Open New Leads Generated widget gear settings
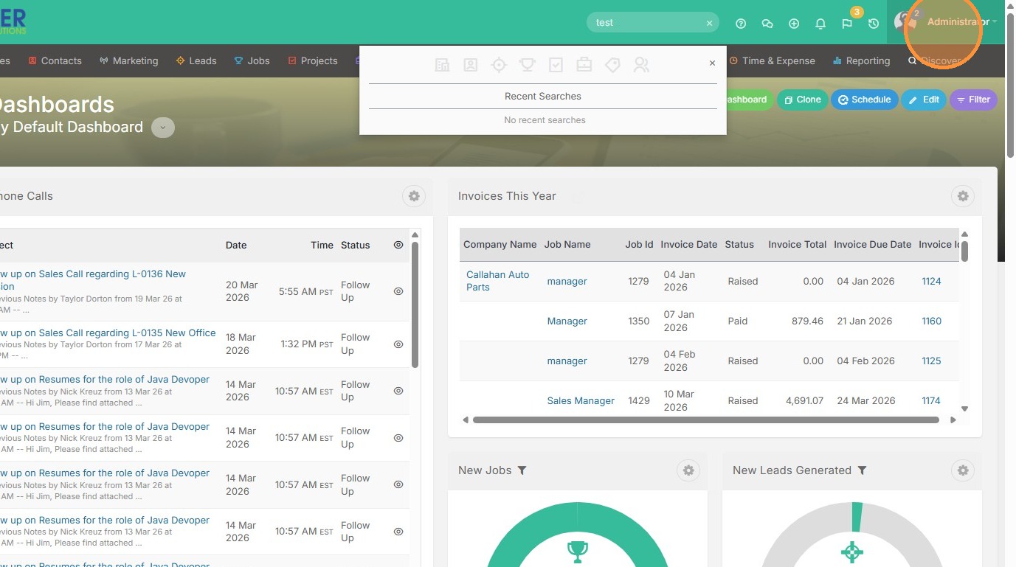The image size is (1016, 567). pos(963,470)
